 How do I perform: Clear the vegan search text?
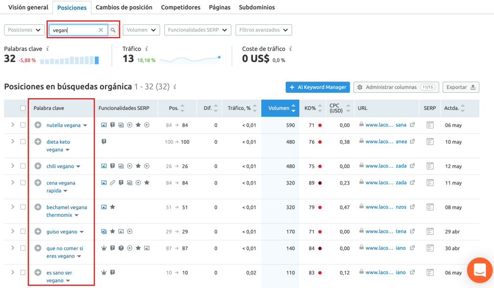click(101, 30)
